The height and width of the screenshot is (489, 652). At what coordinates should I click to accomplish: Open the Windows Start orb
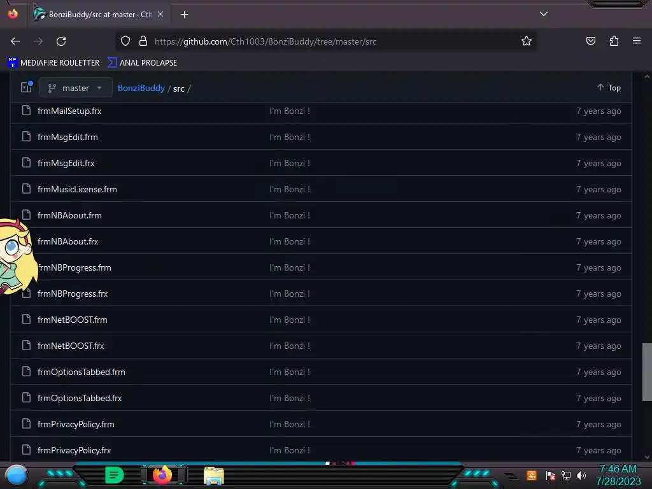click(17, 476)
